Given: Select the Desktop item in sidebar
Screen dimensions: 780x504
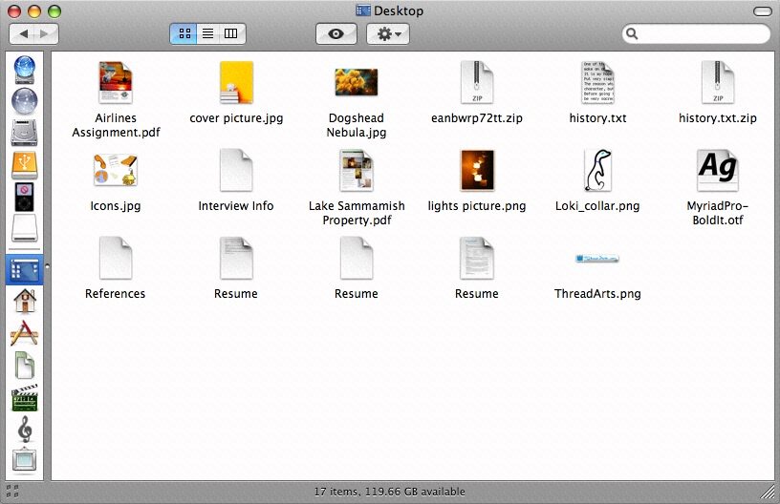Looking at the screenshot, I should pyautogui.click(x=25, y=269).
